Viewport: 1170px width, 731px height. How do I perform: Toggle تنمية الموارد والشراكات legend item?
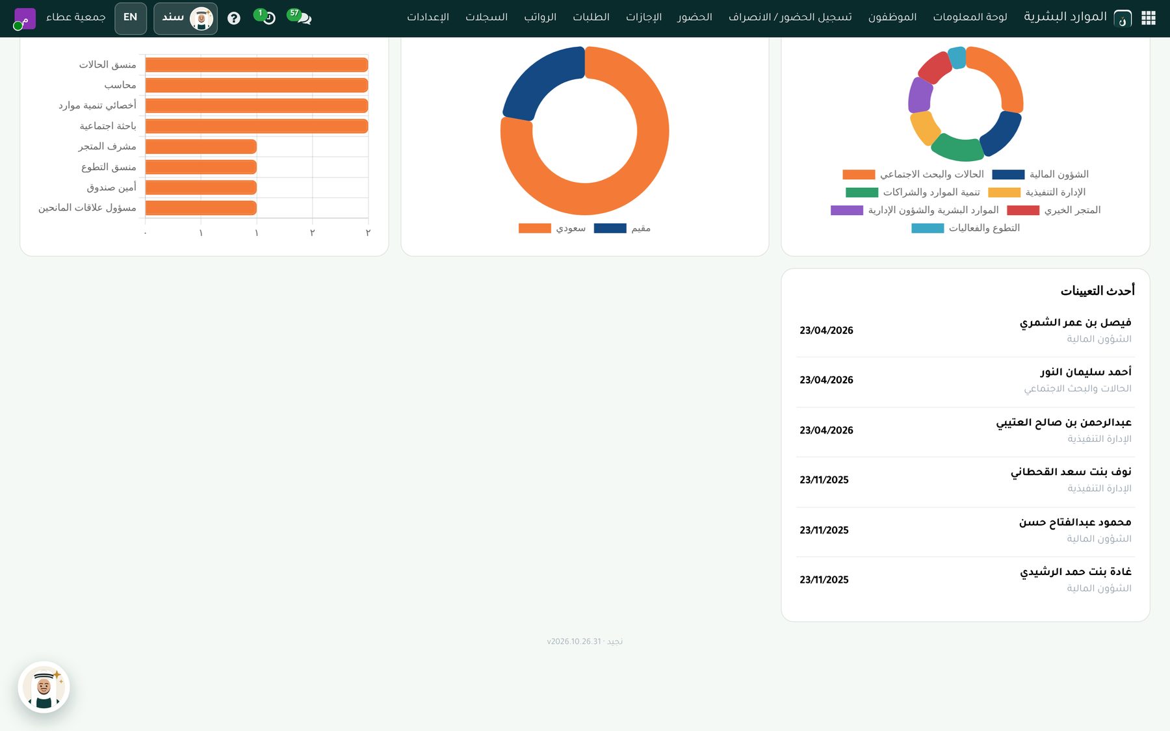913,192
